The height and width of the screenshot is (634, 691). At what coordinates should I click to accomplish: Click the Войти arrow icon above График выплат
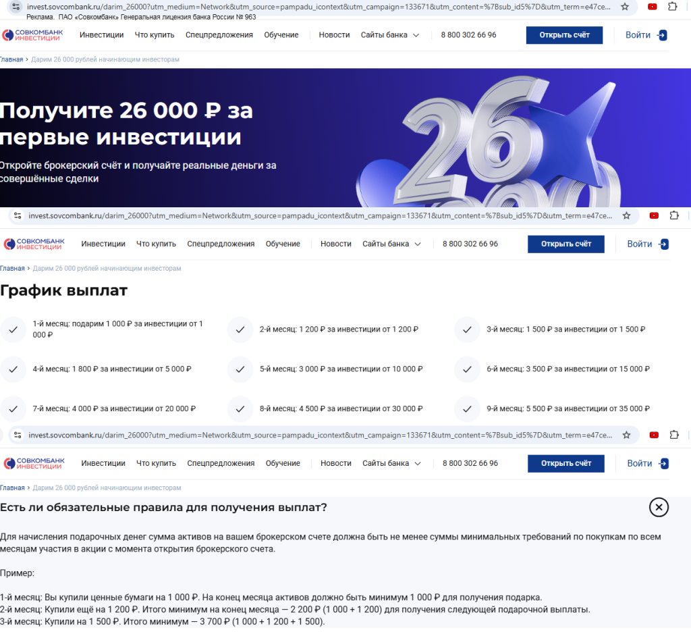(663, 244)
